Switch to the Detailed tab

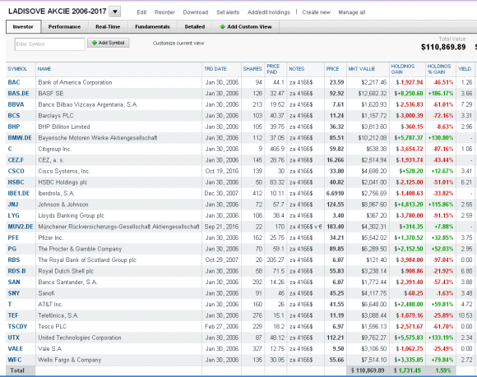point(195,27)
